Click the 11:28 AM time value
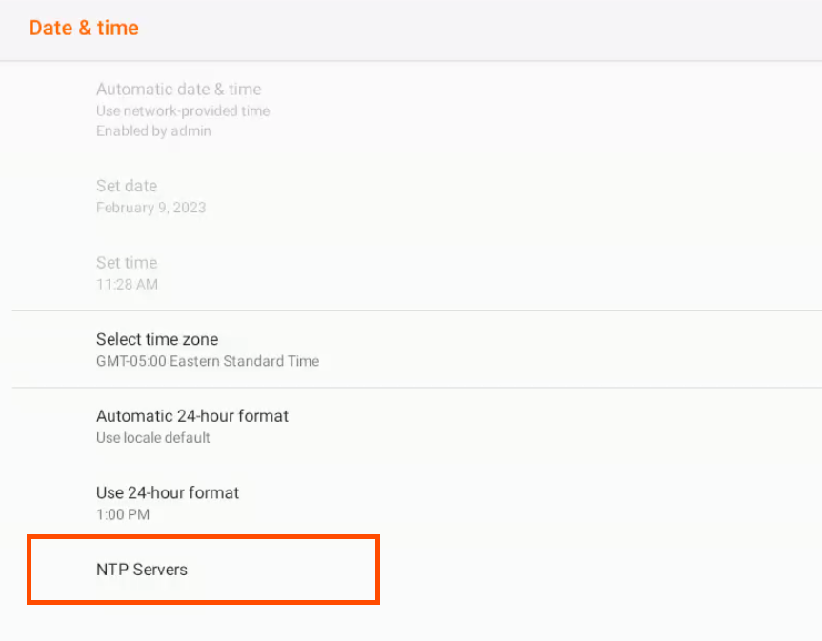Screen dimensions: 822x641 tap(127, 285)
